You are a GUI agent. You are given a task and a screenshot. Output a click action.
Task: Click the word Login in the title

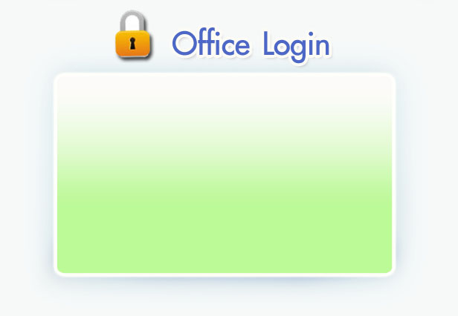(297, 47)
